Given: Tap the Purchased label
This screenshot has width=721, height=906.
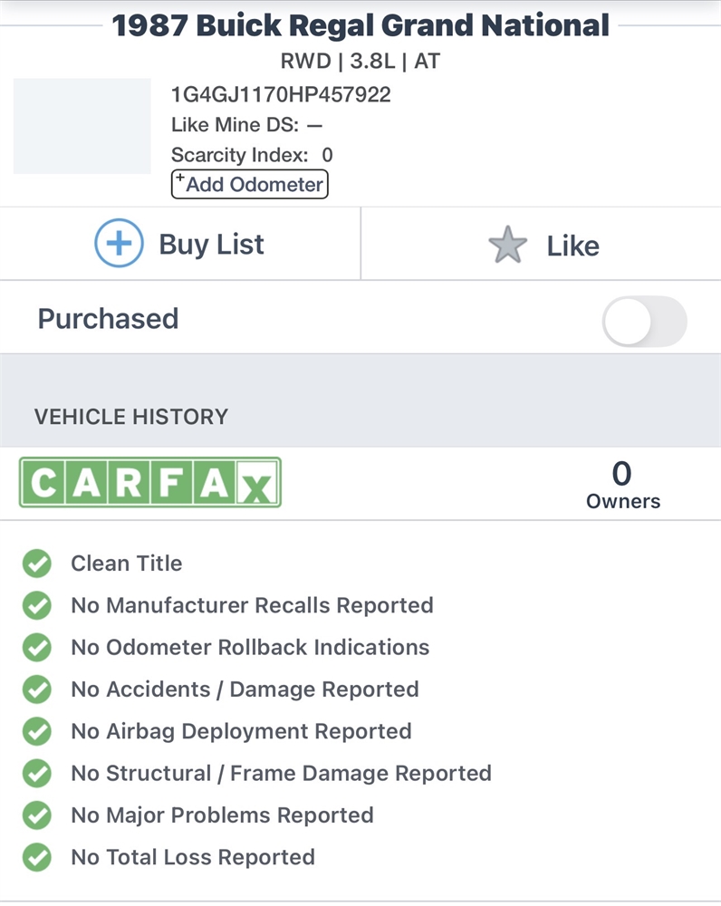Looking at the screenshot, I should [x=108, y=319].
